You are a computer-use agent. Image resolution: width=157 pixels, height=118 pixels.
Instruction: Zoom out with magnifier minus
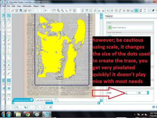click(62, 11)
